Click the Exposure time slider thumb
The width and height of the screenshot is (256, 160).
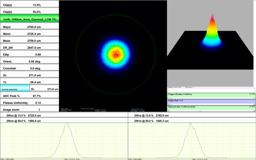[200, 111]
